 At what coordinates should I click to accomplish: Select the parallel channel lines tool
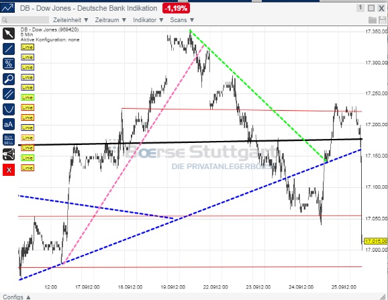click(9, 94)
